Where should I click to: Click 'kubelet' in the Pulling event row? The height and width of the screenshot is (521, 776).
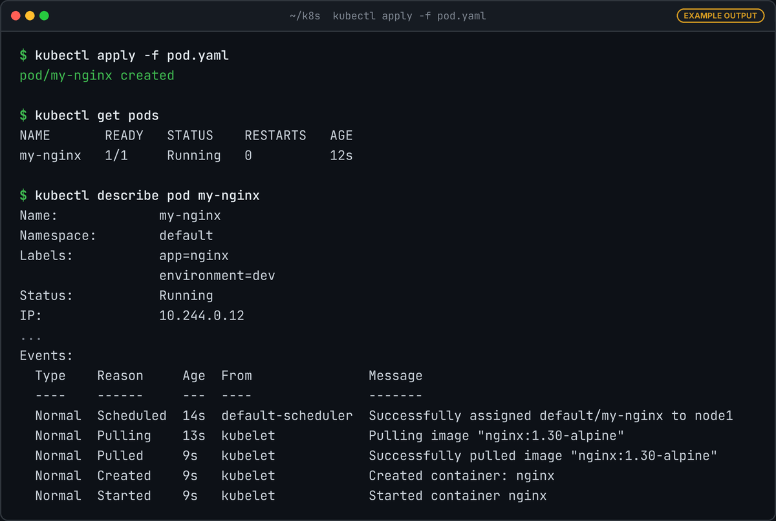coord(248,436)
